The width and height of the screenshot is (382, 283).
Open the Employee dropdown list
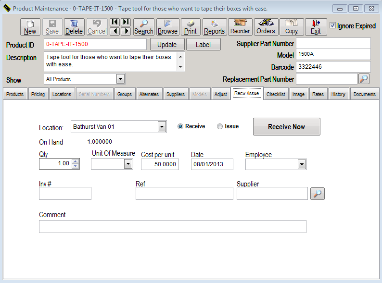pyautogui.click(x=302, y=165)
